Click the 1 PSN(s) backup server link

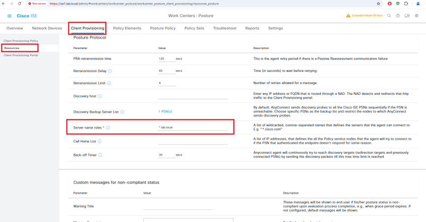165,112
